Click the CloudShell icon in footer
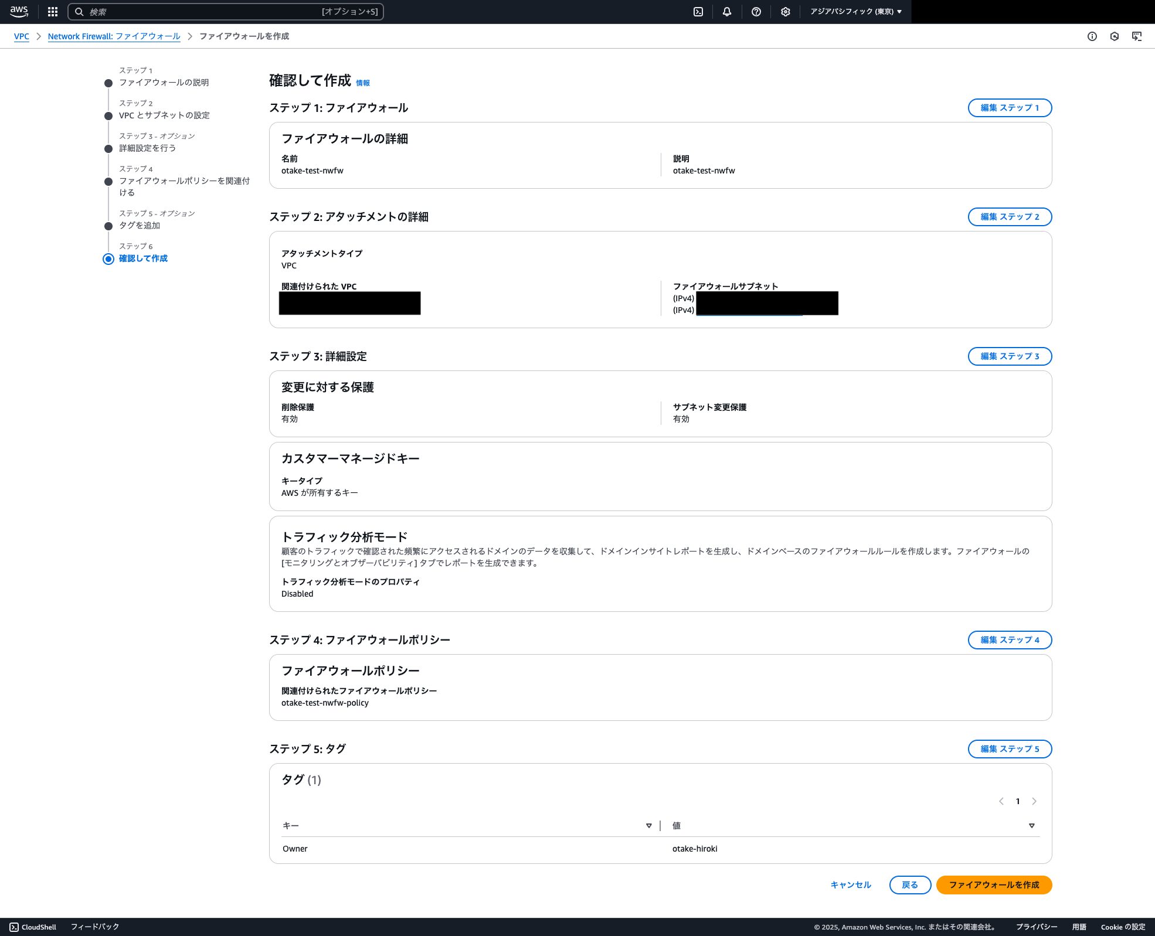The height and width of the screenshot is (936, 1155). click(14, 927)
